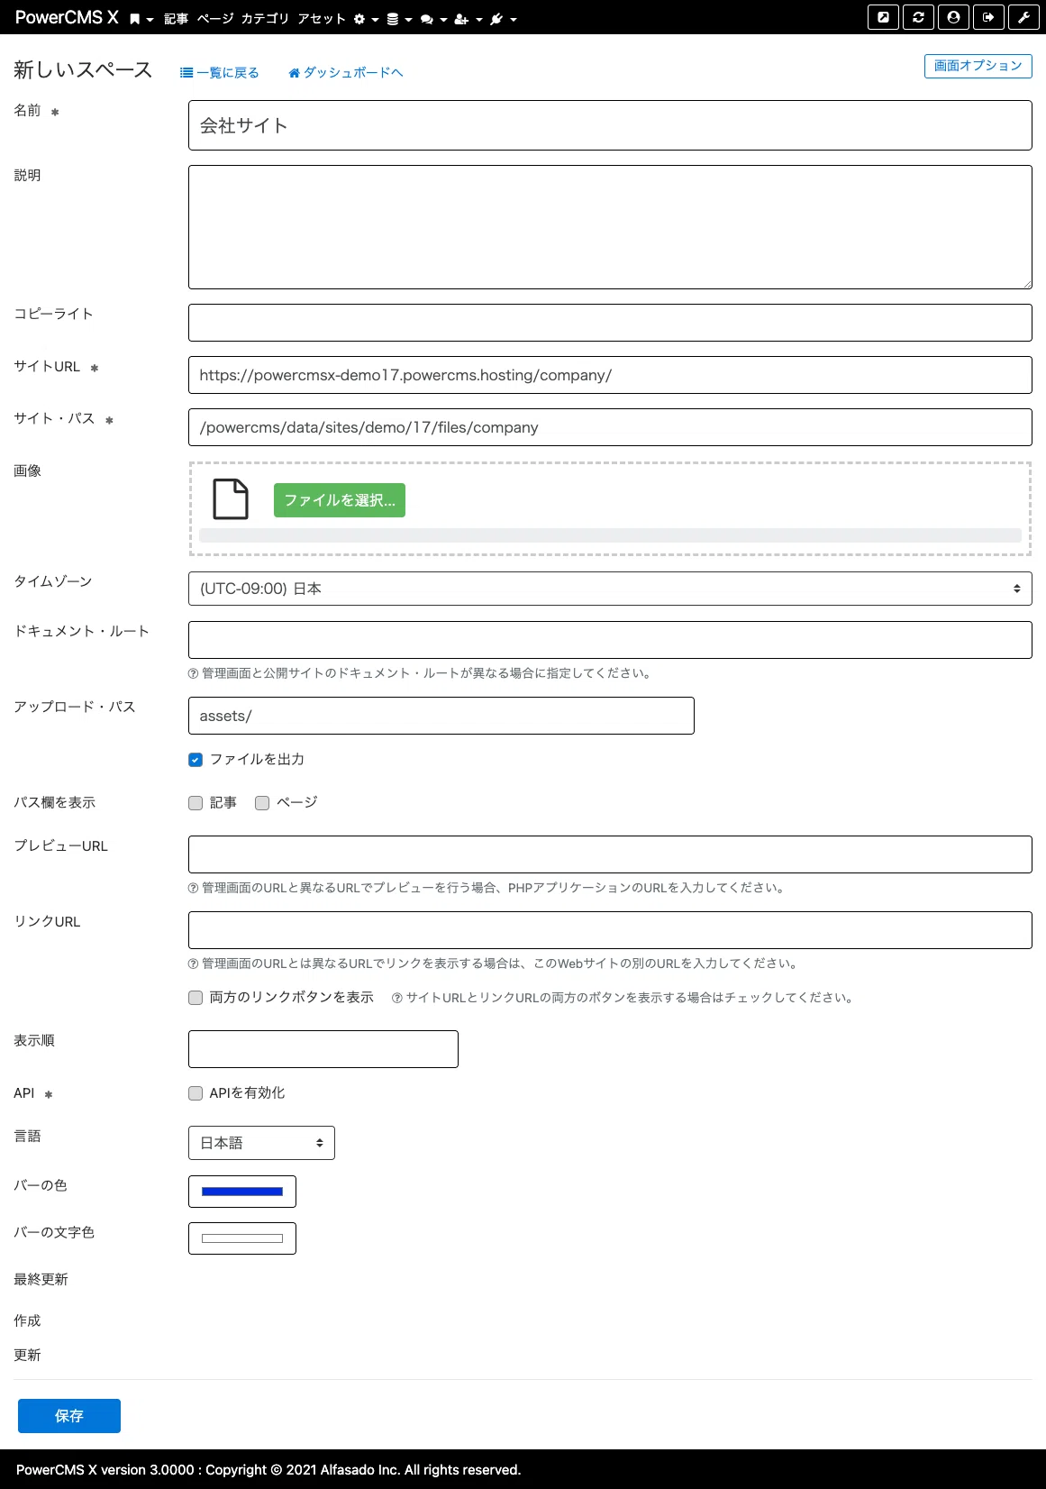Screen dimensions: 1046x1489
Task: Open ダッシュボードへ link
Action: 346,73
